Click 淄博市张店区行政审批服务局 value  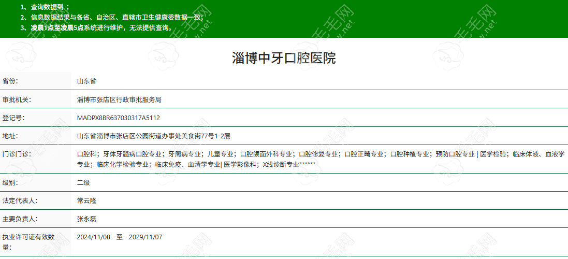pos(119,99)
